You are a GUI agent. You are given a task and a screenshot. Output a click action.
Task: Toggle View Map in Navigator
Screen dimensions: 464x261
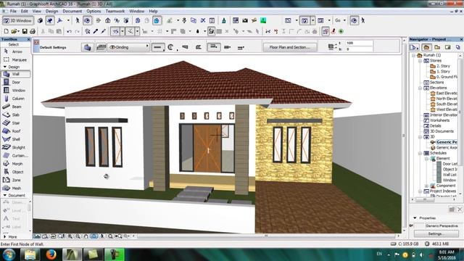437,47
